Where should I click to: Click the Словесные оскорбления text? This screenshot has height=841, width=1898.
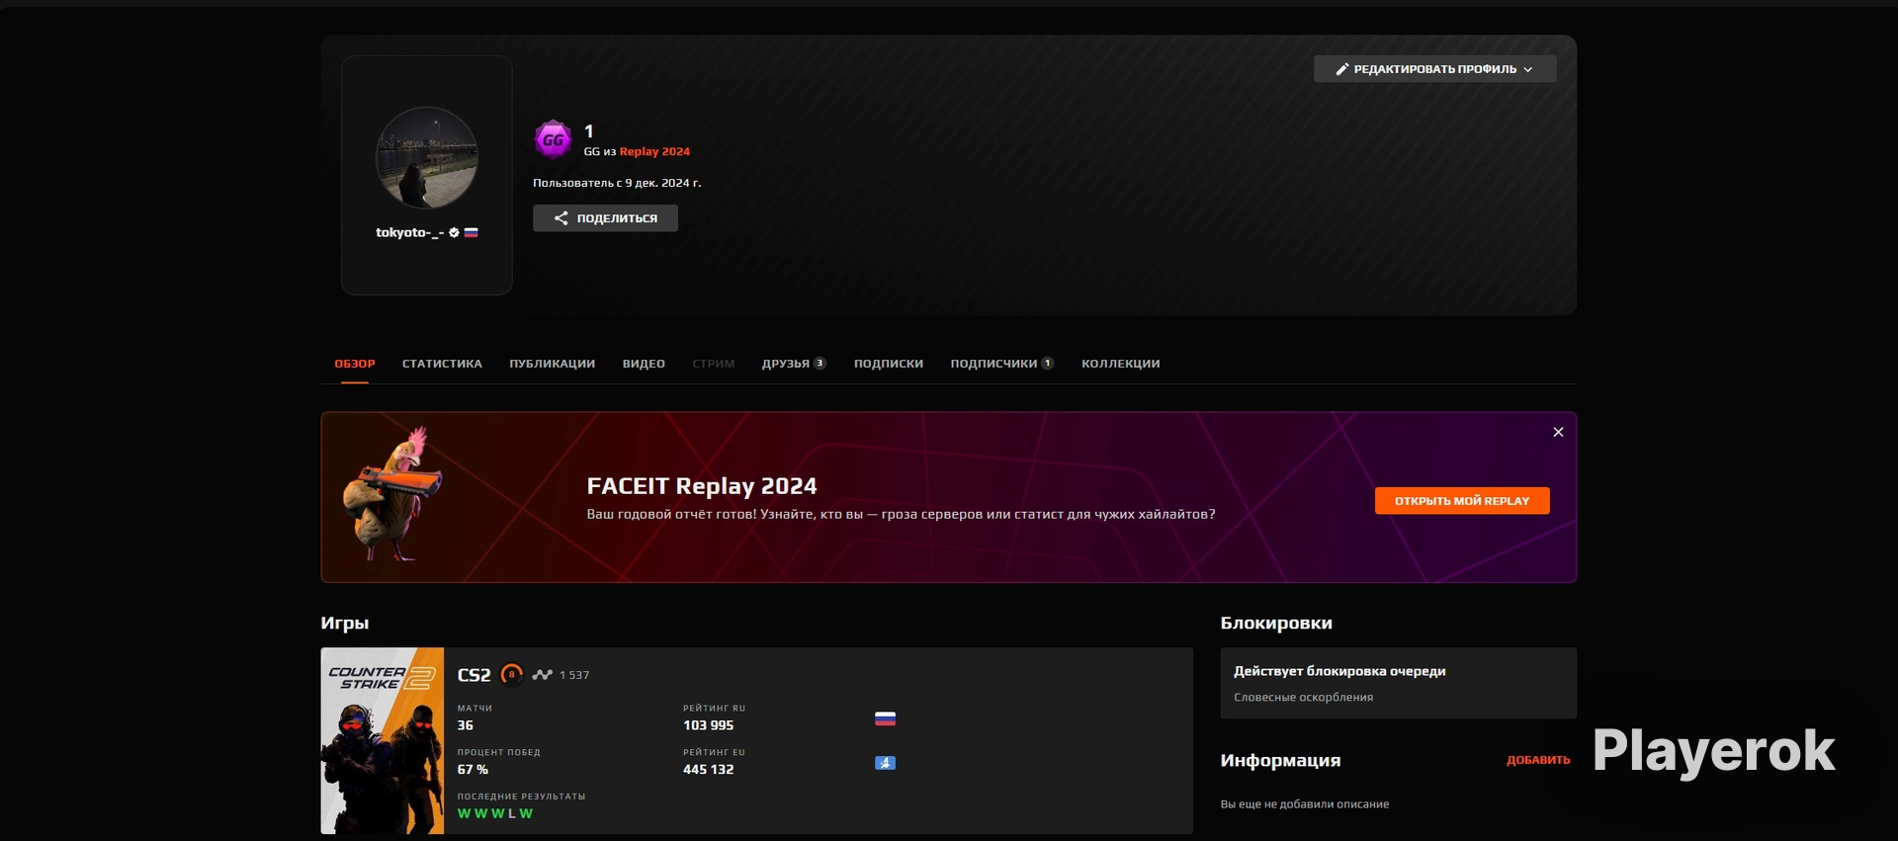1303,698
